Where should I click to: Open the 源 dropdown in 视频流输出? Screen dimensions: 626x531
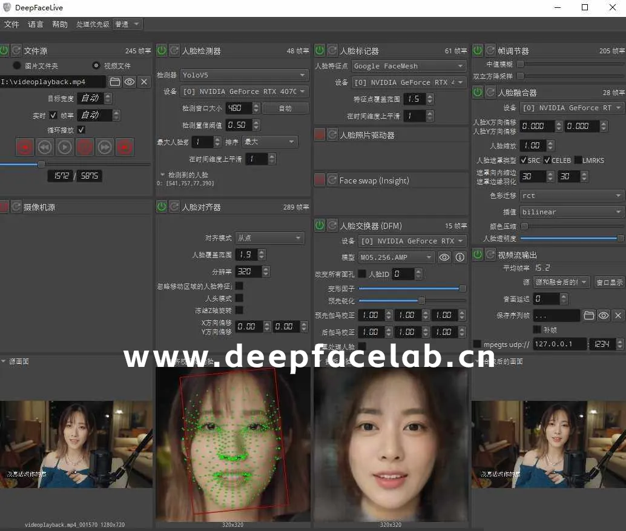pos(561,282)
